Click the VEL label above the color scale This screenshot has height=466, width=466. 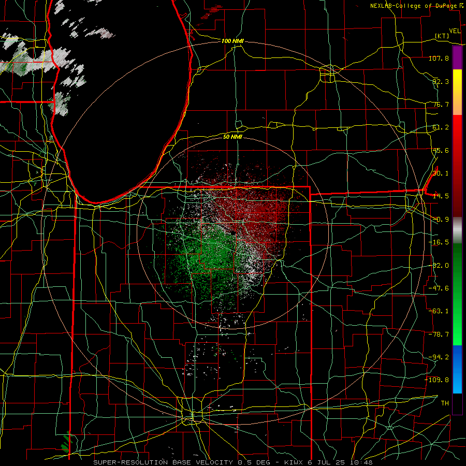[455, 31]
